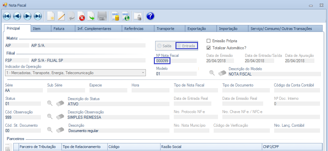Click the Descrição do Status ATIVO text
328x151 pixels.
coord(73,104)
